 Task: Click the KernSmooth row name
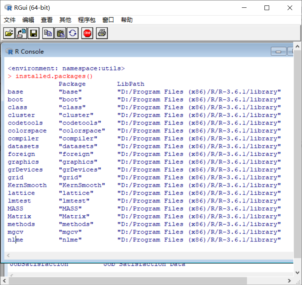coord(27,185)
